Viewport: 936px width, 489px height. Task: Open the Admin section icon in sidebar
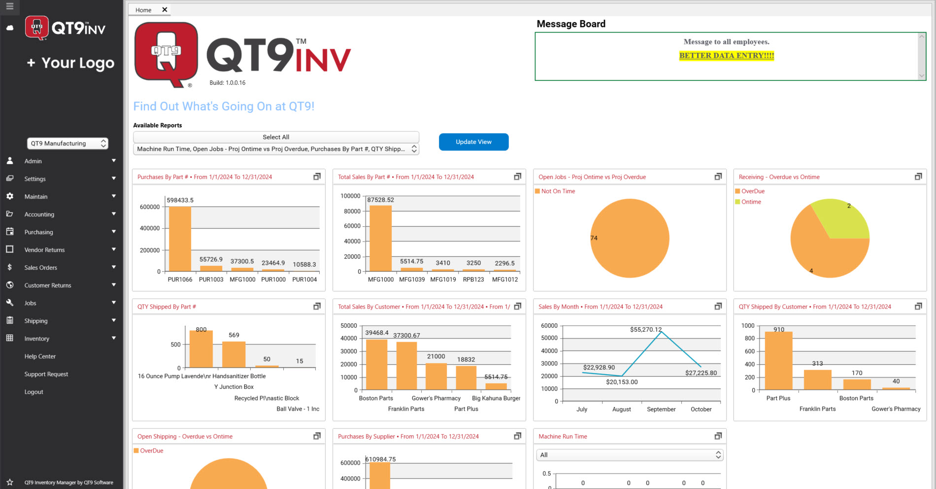tap(10, 161)
